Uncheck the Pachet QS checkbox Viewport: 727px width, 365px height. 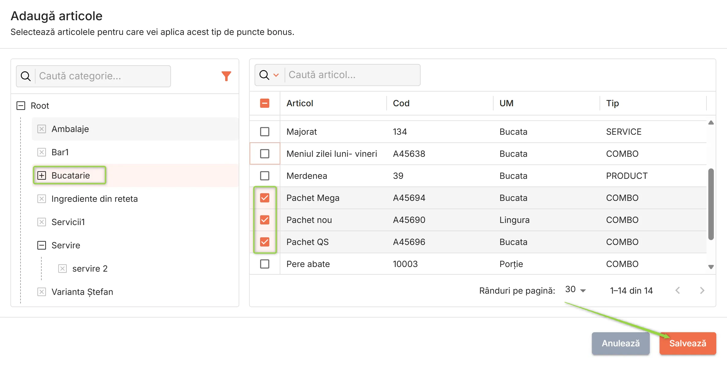(x=265, y=242)
